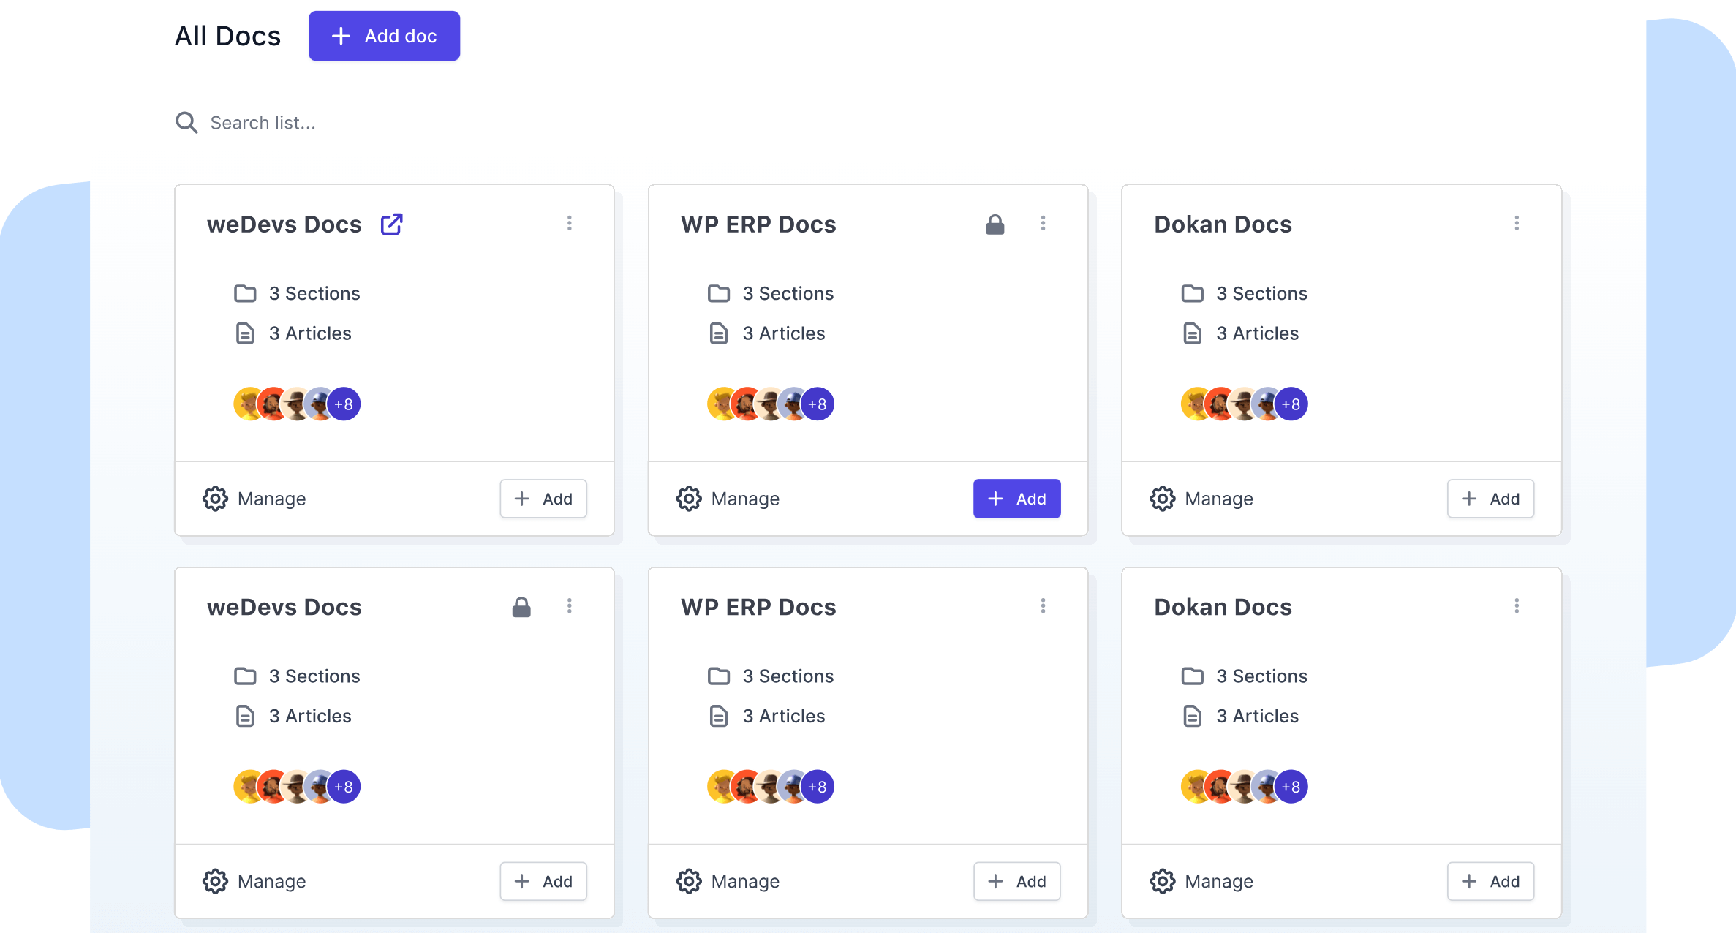
Task: Open three-dot menu on top weDevs Docs card
Action: point(570,223)
